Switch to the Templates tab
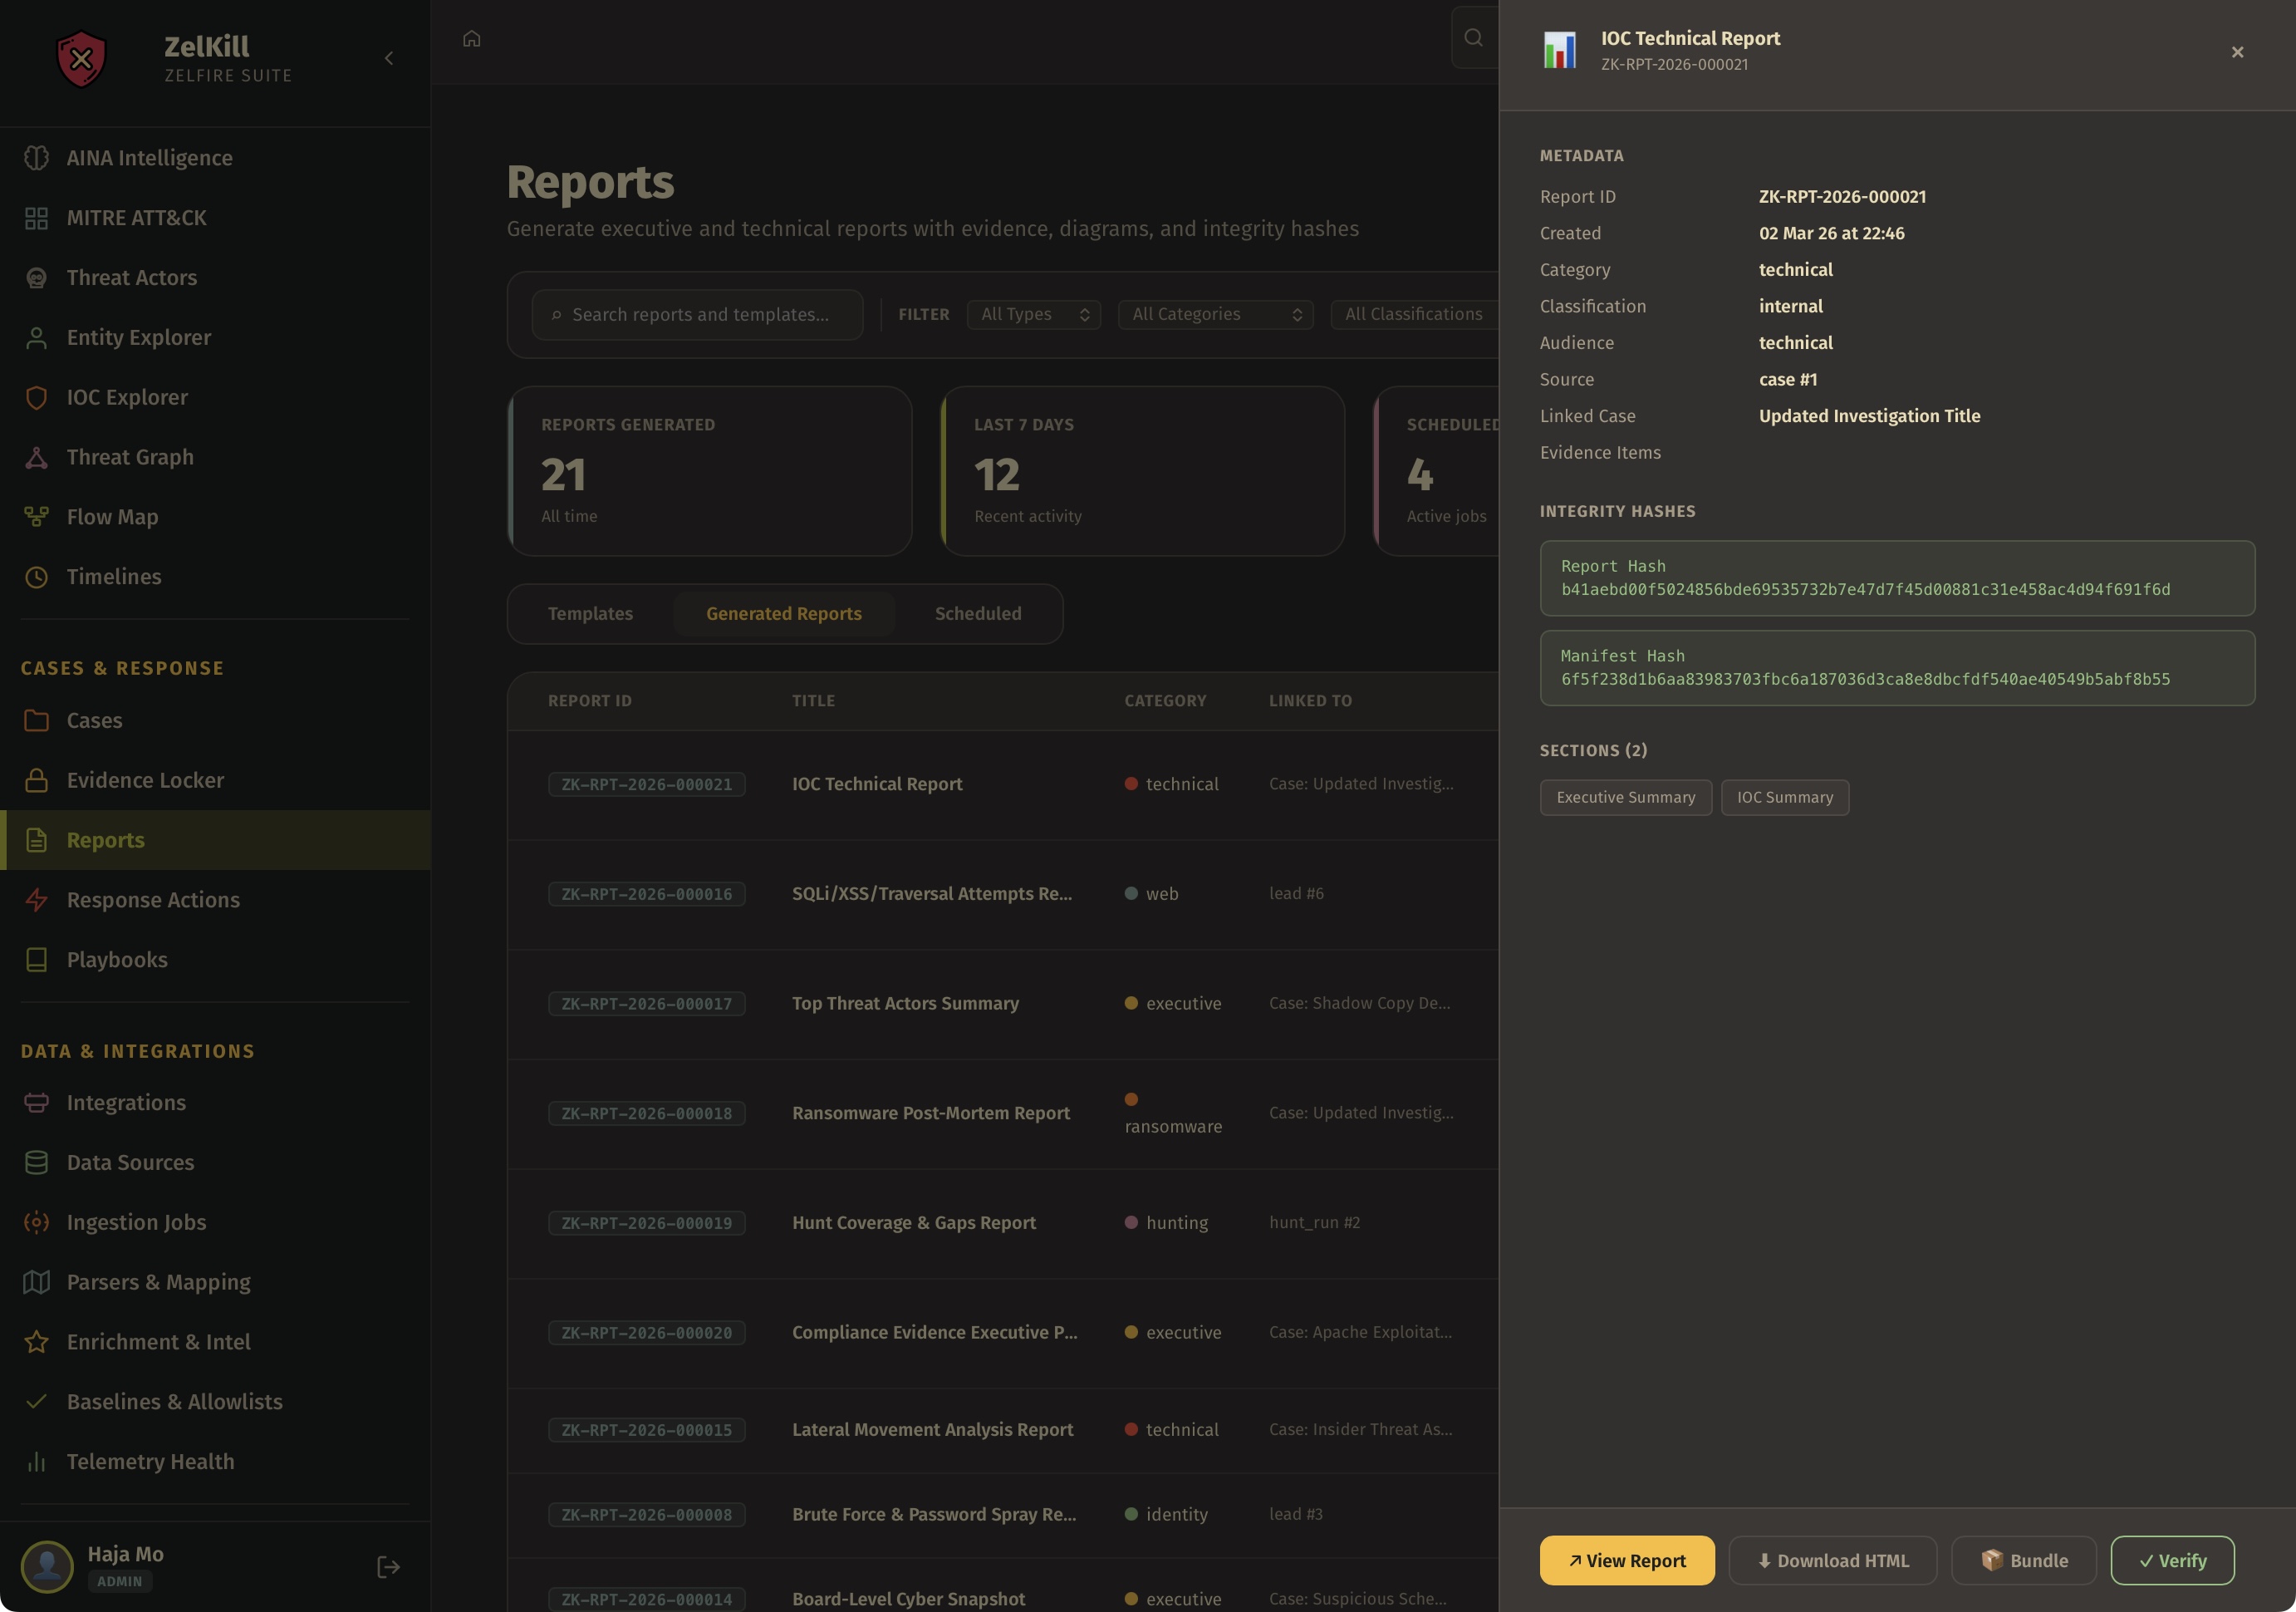 [x=590, y=614]
